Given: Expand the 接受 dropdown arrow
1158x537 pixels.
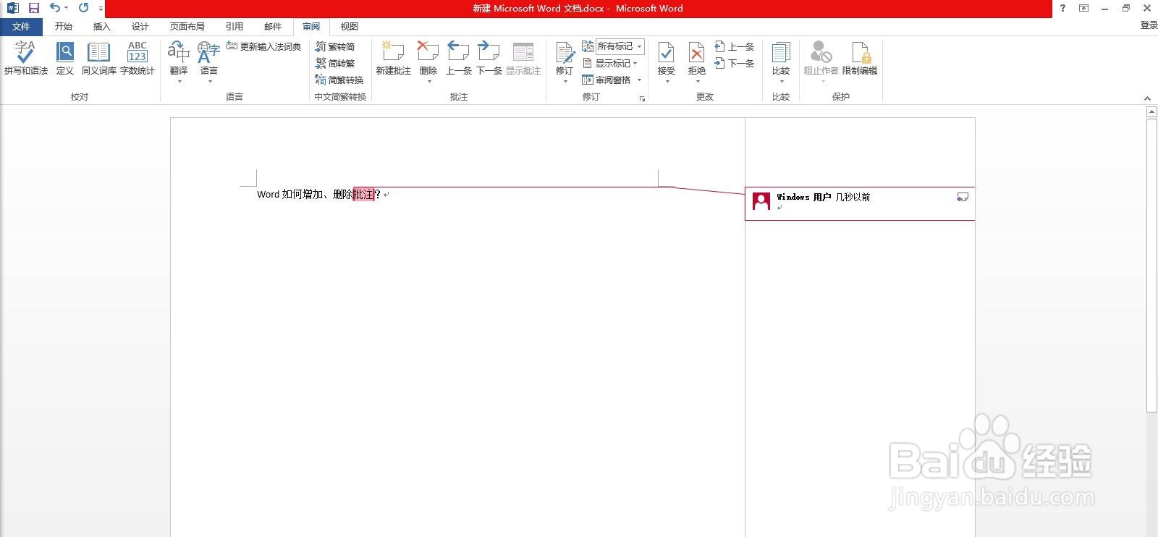Looking at the screenshot, I should [667, 81].
